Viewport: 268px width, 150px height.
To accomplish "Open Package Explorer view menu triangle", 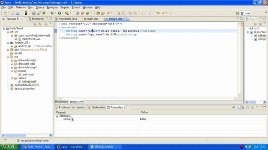I will click(51, 24).
